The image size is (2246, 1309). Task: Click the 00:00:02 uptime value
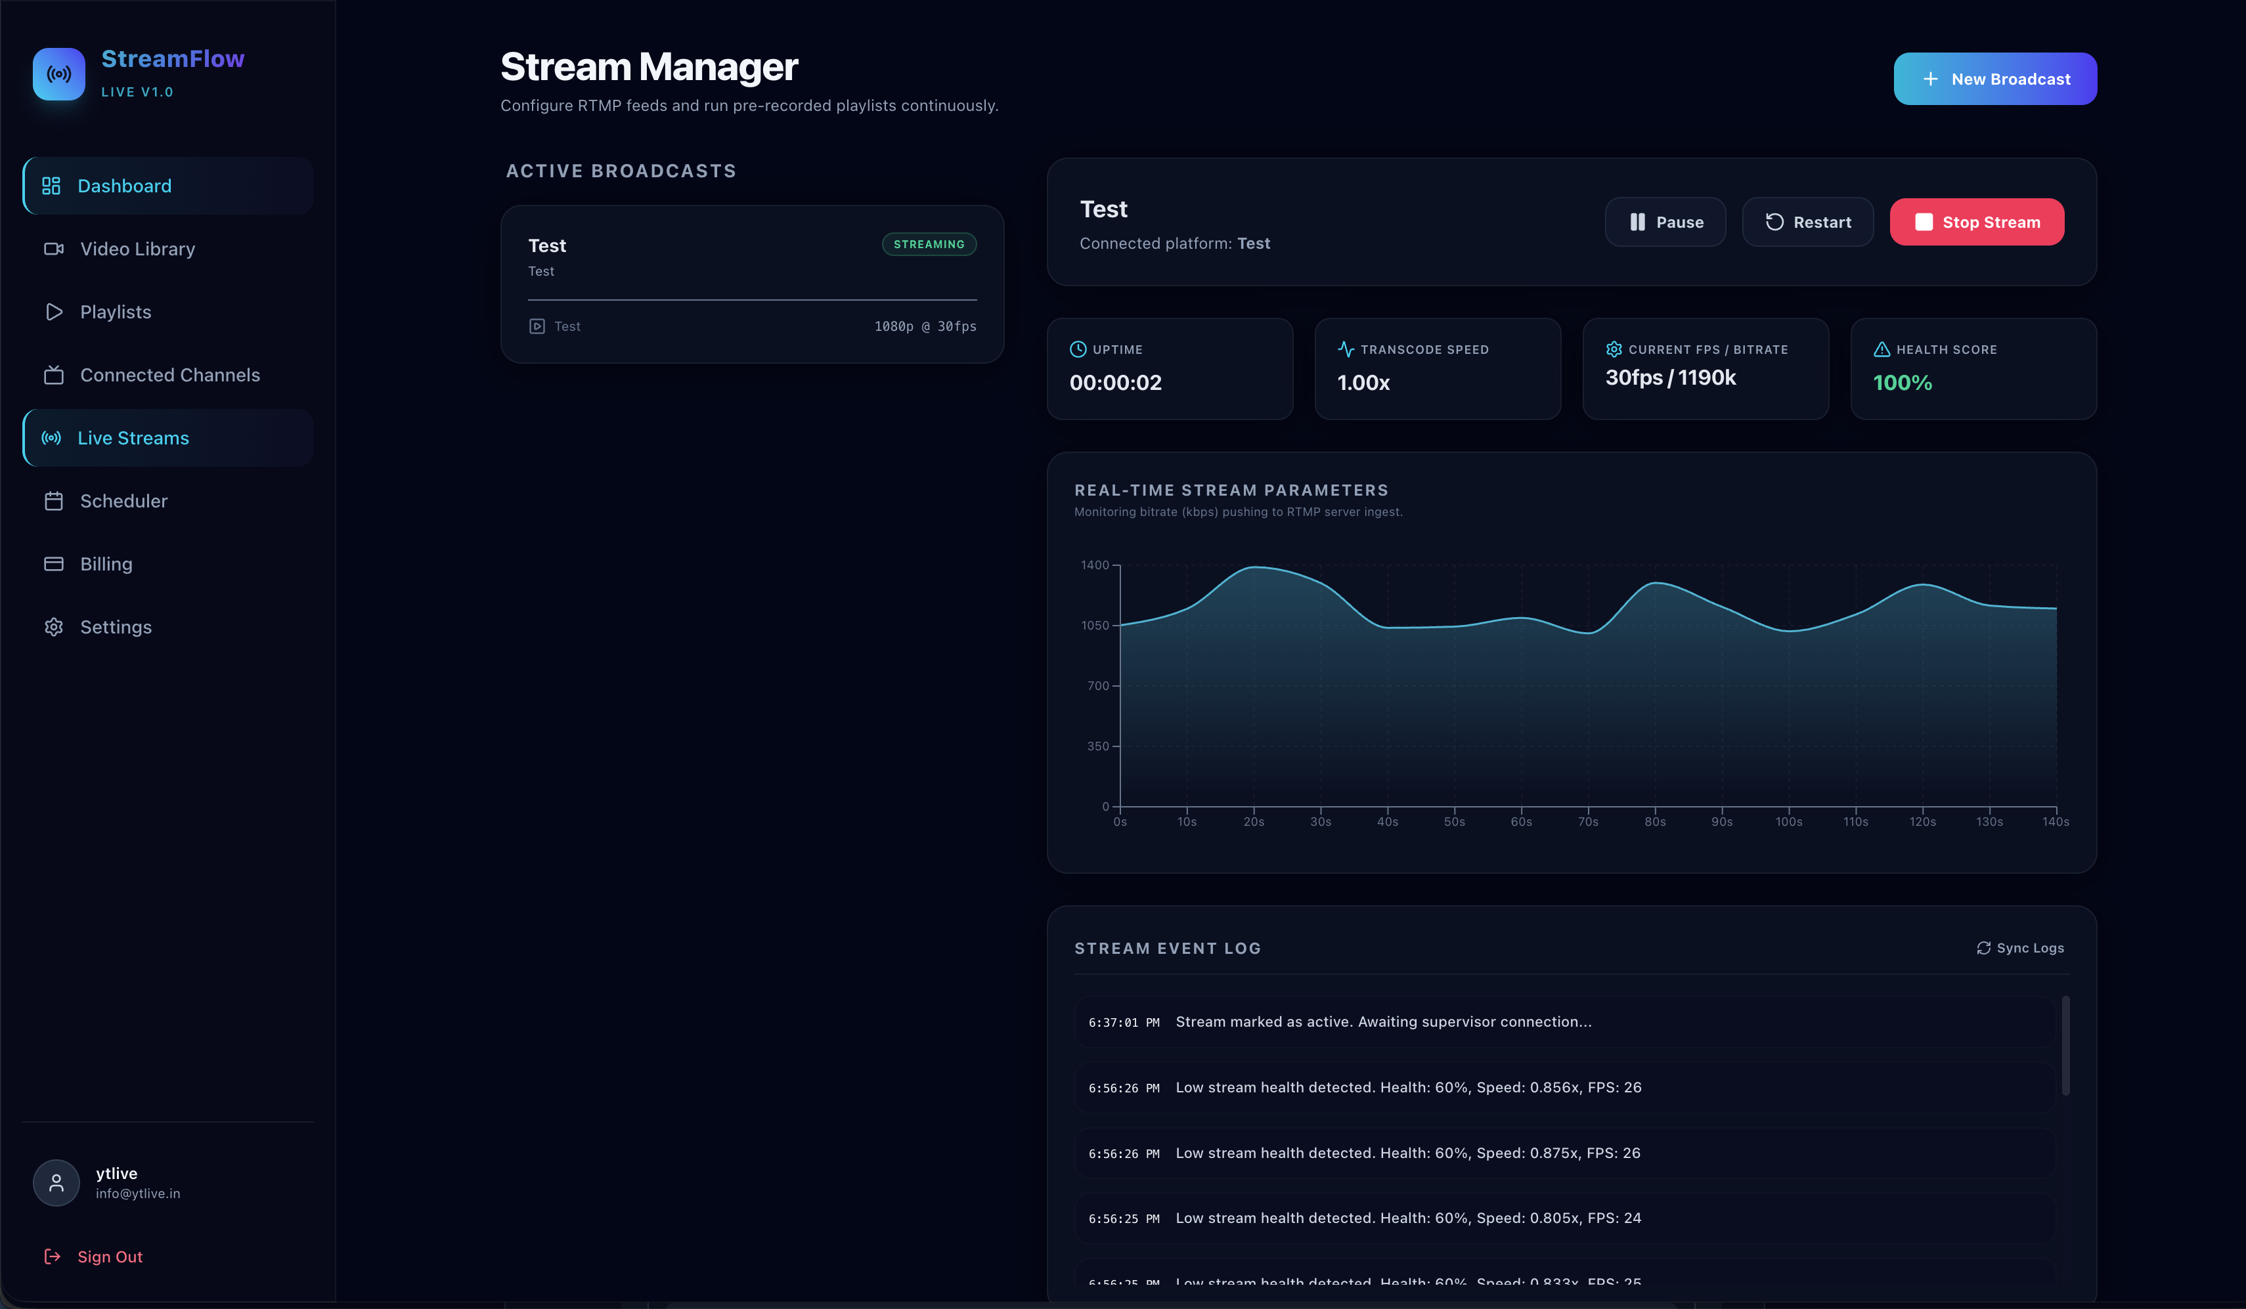1116,382
